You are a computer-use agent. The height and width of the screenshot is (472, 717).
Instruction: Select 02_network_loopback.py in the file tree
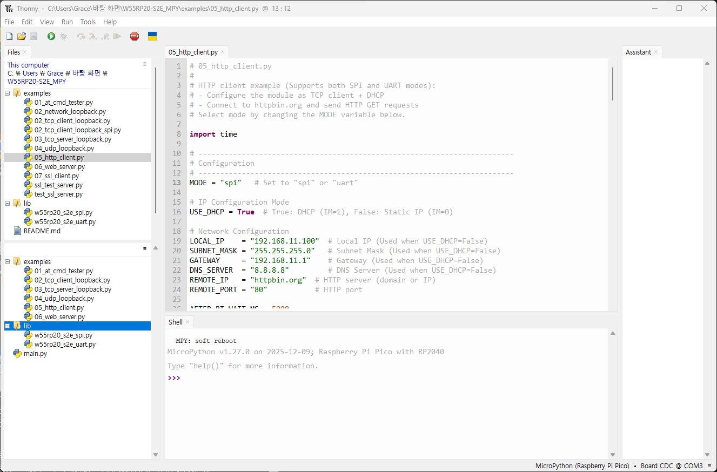pyautogui.click(x=70, y=112)
